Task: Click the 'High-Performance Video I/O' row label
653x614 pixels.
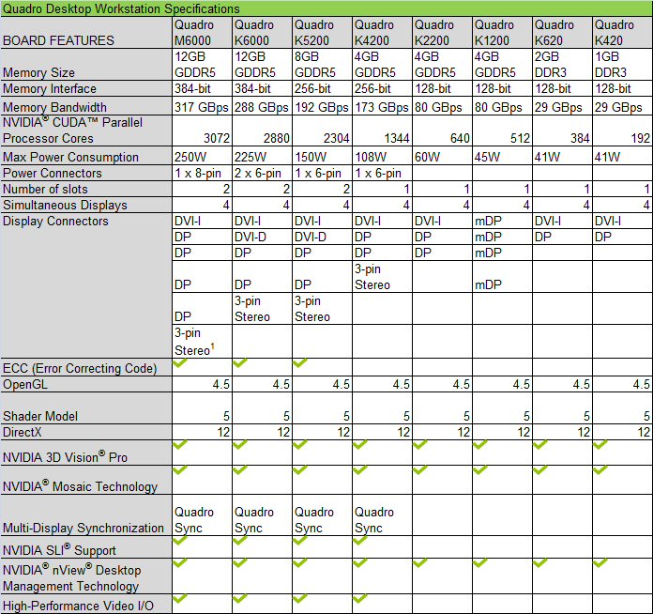Action: 78,606
